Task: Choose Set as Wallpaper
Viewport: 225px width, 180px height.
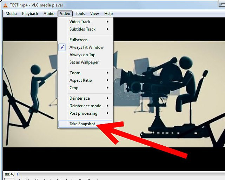Action: pos(85,62)
